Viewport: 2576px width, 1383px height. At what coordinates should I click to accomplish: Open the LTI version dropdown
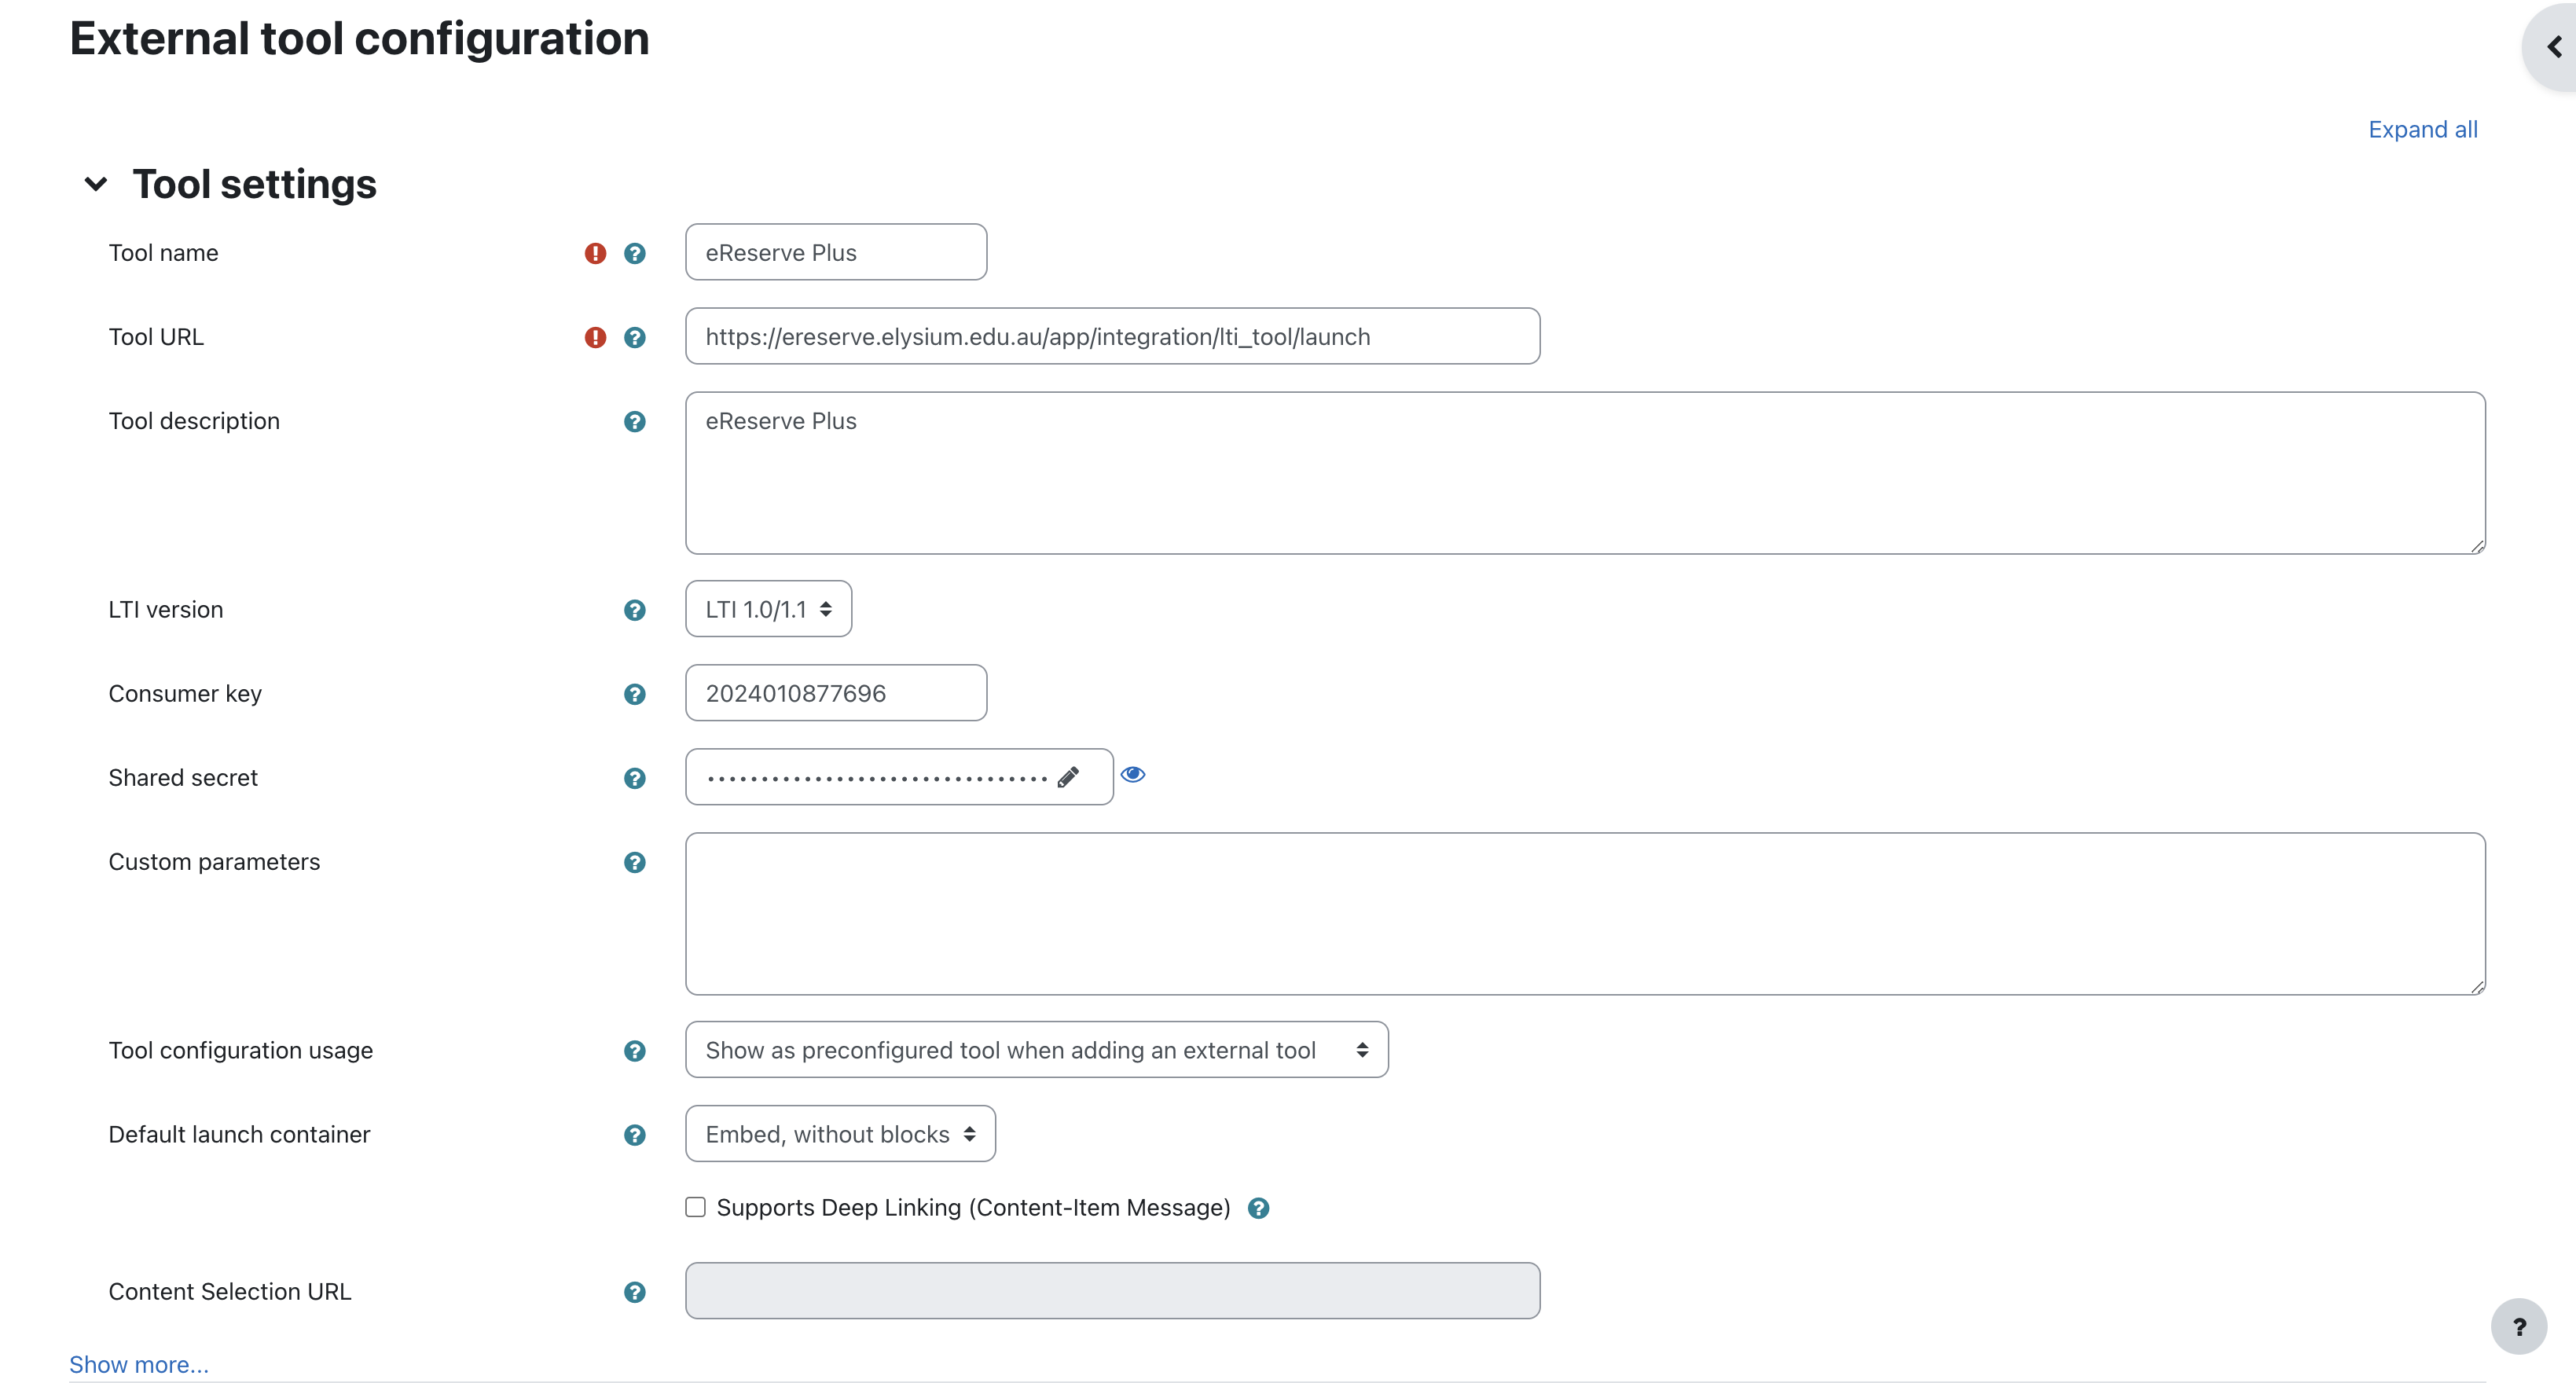[x=769, y=608]
